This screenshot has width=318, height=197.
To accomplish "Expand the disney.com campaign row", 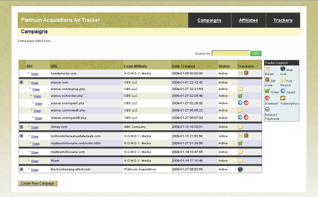I will 21,127.
